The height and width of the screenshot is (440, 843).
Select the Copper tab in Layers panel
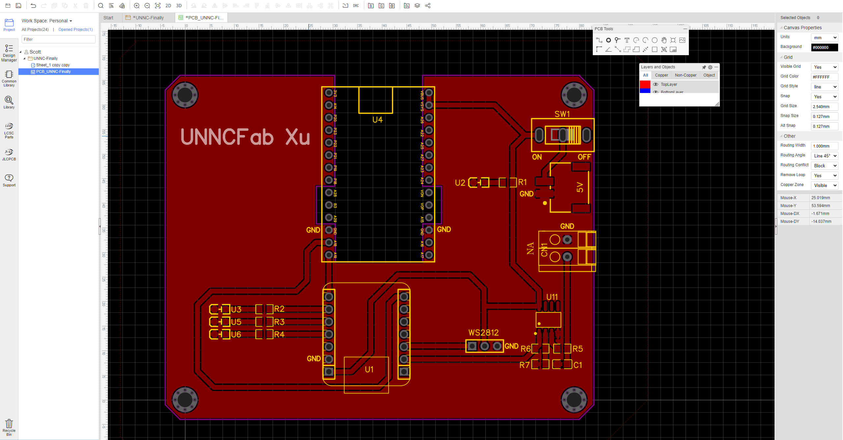pos(661,75)
